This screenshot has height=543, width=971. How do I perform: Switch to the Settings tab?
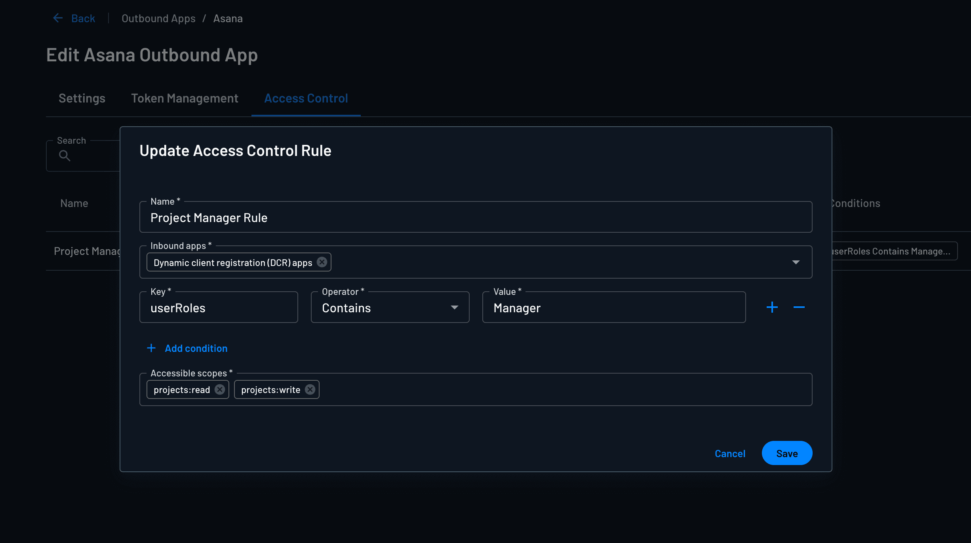tap(82, 98)
